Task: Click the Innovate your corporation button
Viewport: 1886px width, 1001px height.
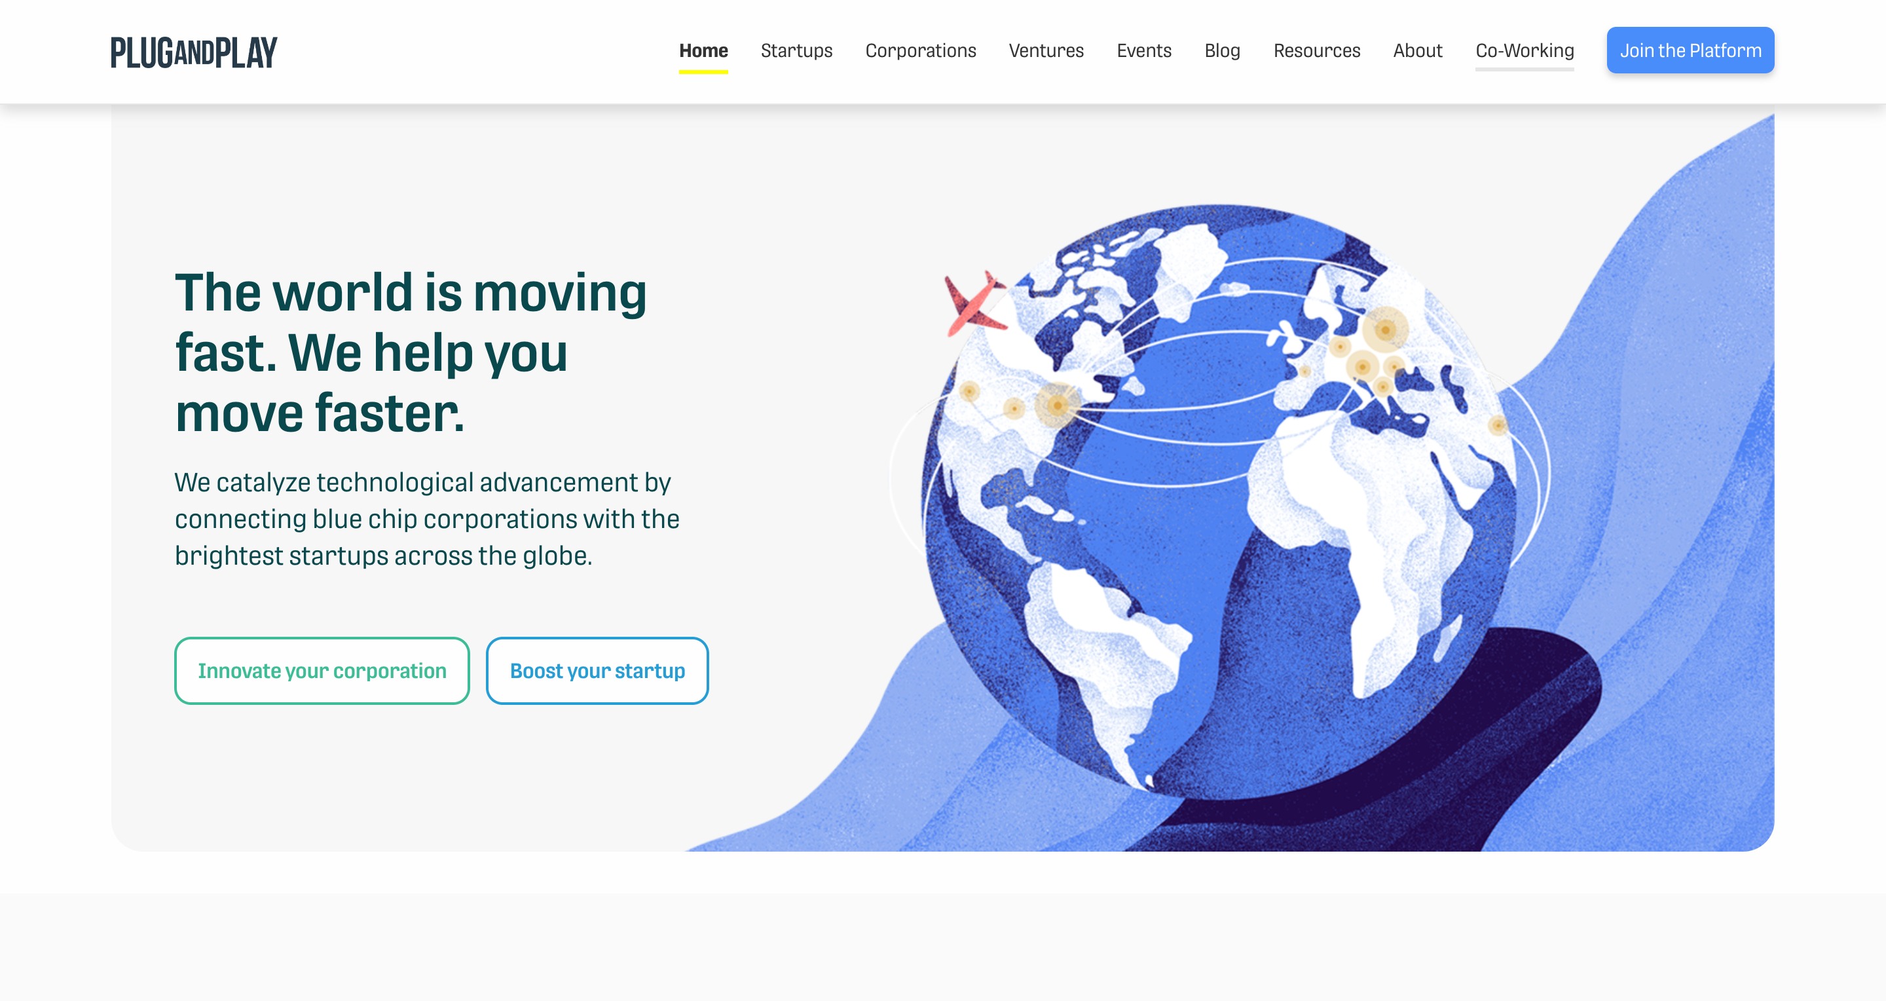Action: coord(322,670)
